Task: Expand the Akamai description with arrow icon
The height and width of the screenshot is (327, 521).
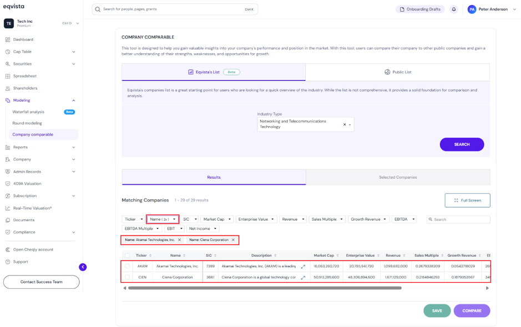Action: (303, 266)
